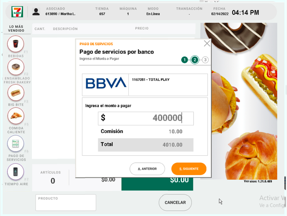The image size is (287, 216).
Task: Click the green total amount bar
Action: click(157, 184)
